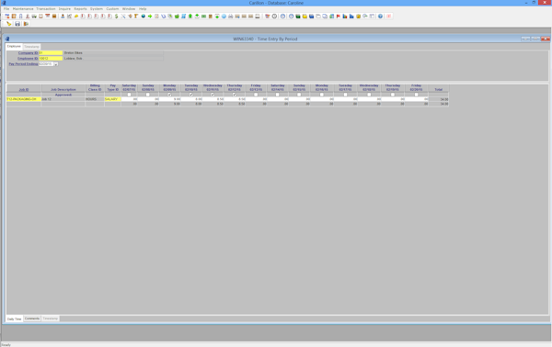This screenshot has height=347, width=552.
Task: Click the printer icon in the toolbar
Action: click(231, 17)
